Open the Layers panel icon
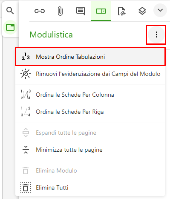 click(142, 11)
